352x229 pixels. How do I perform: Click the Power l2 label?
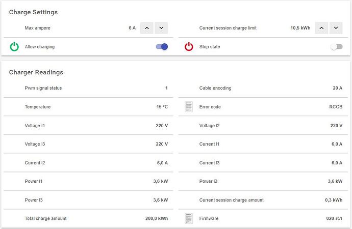[x=208, y=181]
